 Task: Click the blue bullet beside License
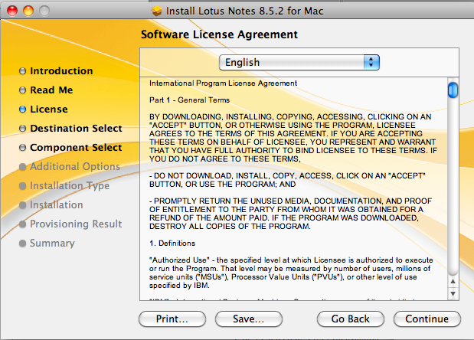click(22, 110)
